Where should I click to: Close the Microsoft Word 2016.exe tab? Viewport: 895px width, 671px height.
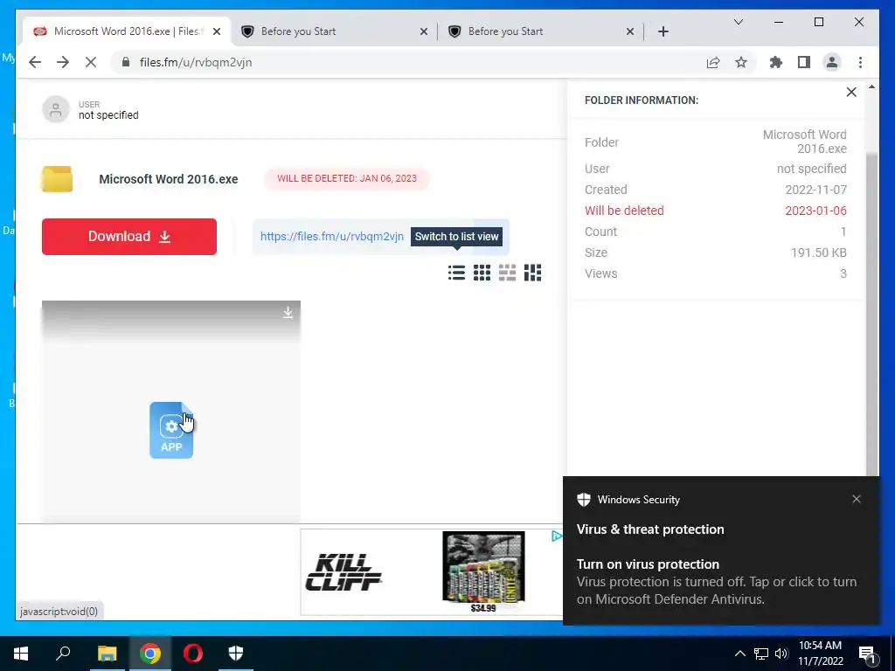point(217,31)
